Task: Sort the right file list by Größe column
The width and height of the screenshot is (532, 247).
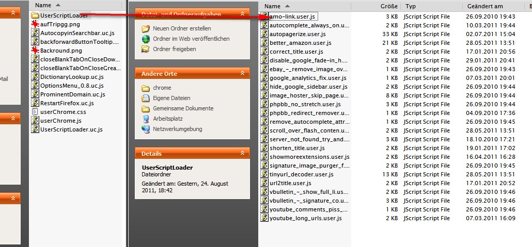Action: [388, 6]
